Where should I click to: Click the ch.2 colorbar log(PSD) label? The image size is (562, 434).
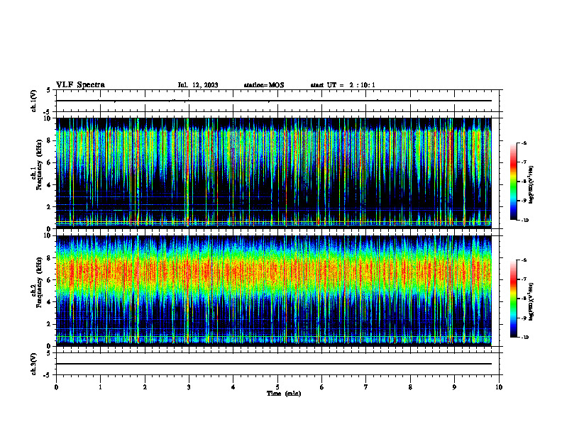(x=531, y=301)
